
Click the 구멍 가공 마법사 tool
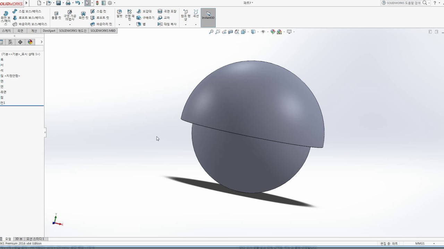70,15
